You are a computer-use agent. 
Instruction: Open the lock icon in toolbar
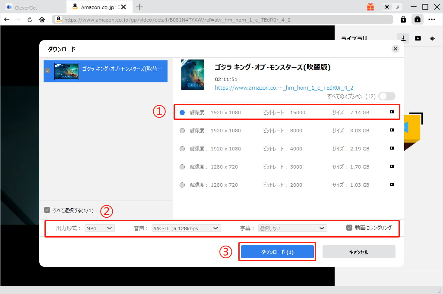coord(403,19)
